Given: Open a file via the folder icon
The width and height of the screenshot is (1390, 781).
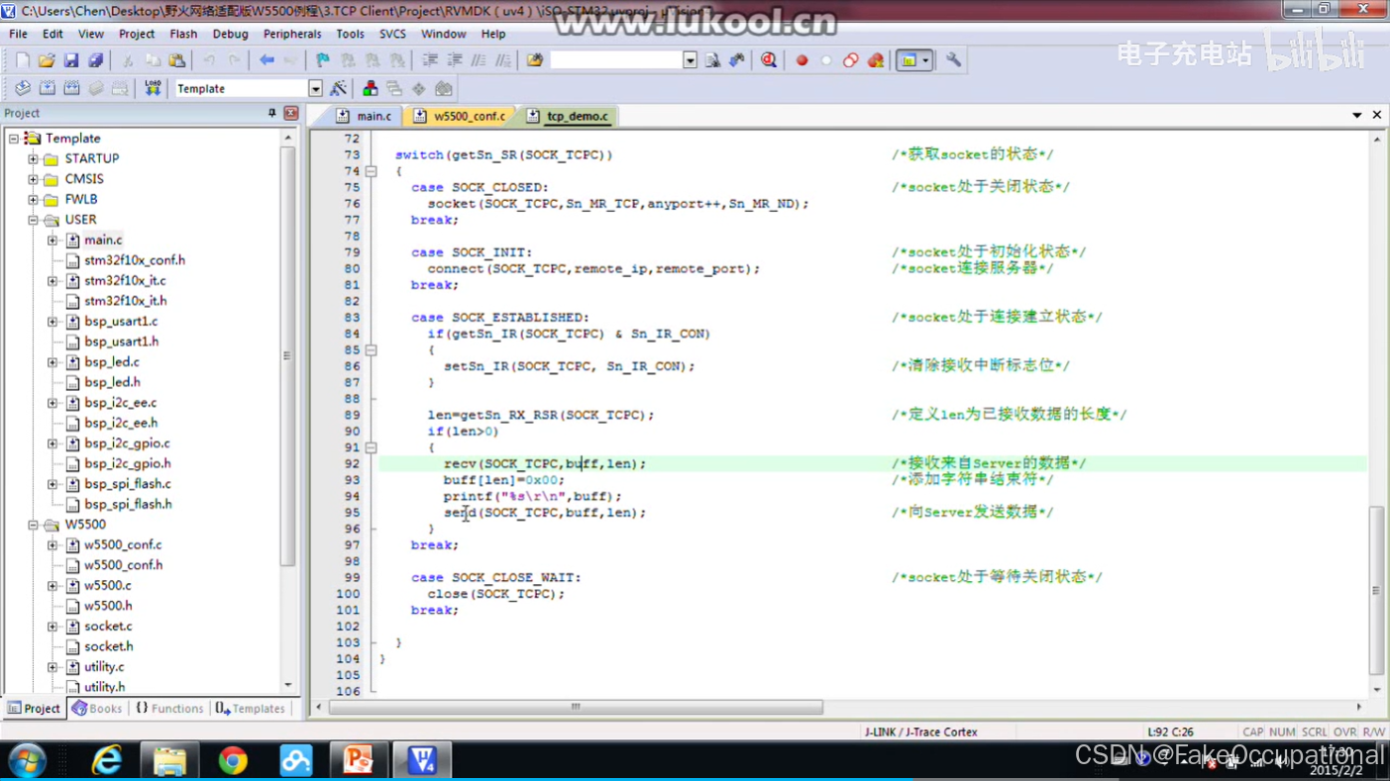Looking at the screenshot, I should click(47, 60).
